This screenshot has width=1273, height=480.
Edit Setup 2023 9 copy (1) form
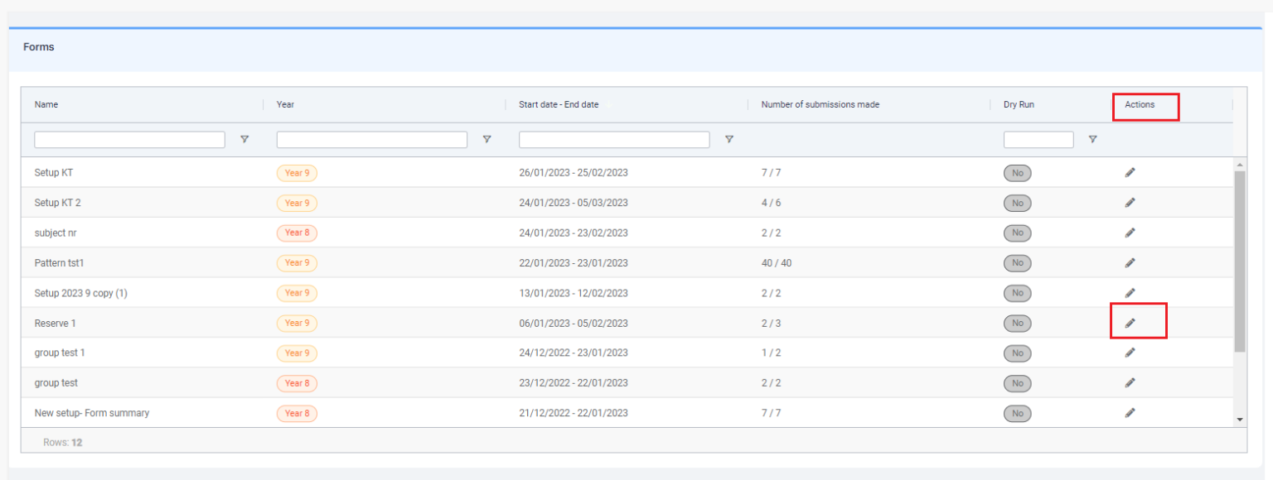(1130, 292)
